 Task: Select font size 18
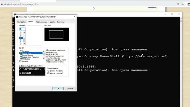pos(20,34)
